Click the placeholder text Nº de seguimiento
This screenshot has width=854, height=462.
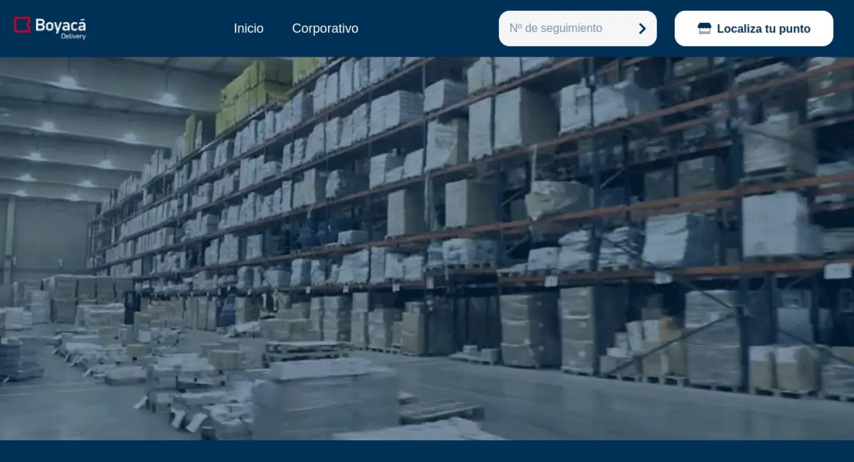pyautogui.click(x=556, y=28)
